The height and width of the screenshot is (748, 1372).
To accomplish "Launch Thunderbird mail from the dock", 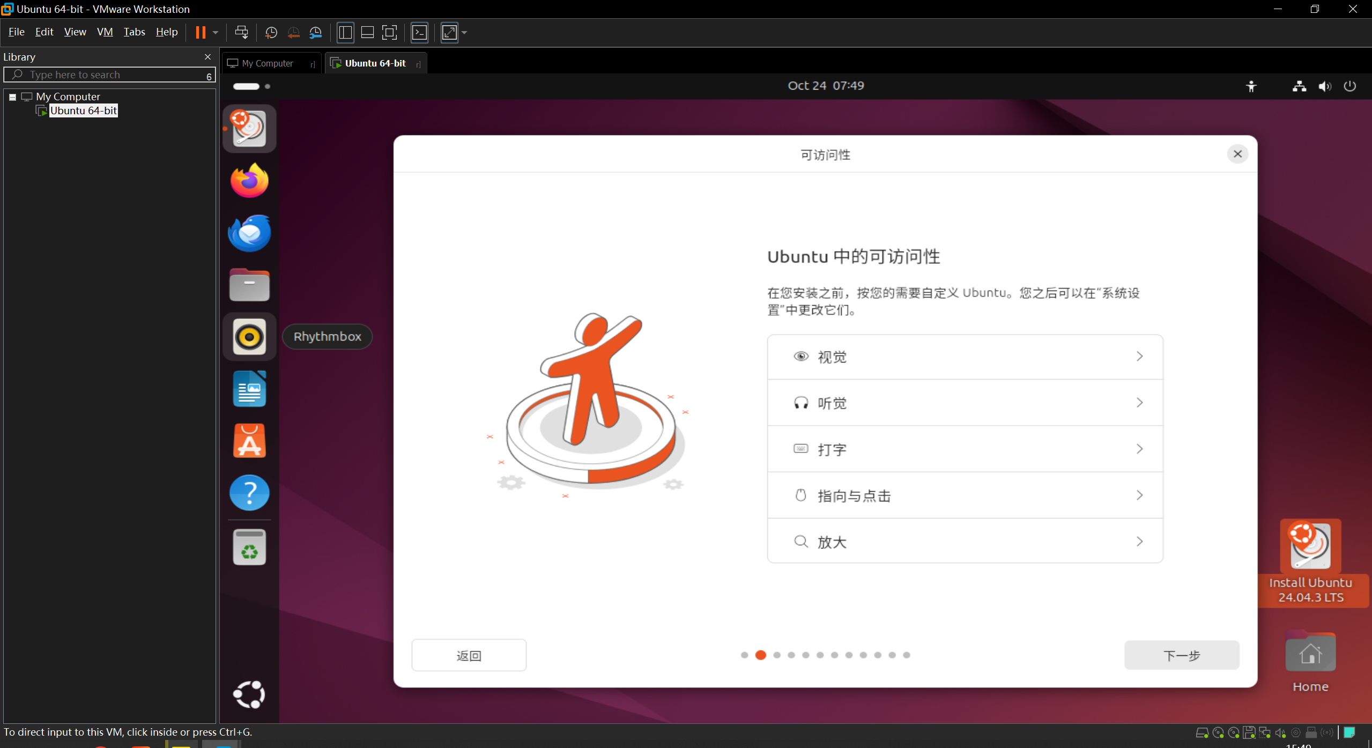I will 249,233.
